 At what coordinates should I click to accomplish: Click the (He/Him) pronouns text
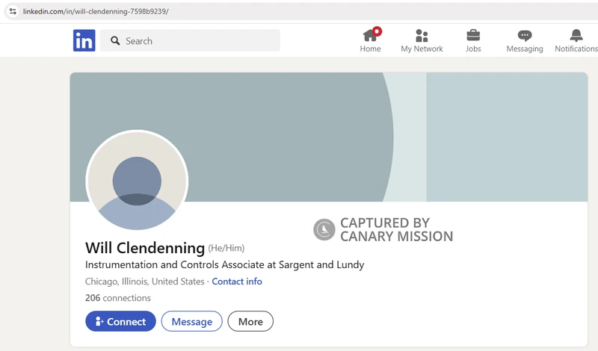click(226, 248)
